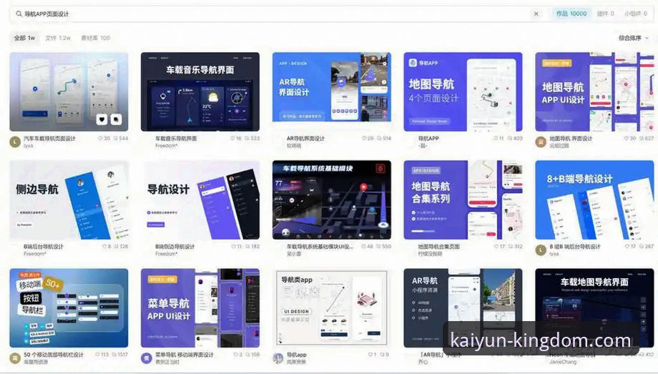
Task: Click the purple avatar beside 菜单导航 移动端界面设计
Action: click(147, 358)
